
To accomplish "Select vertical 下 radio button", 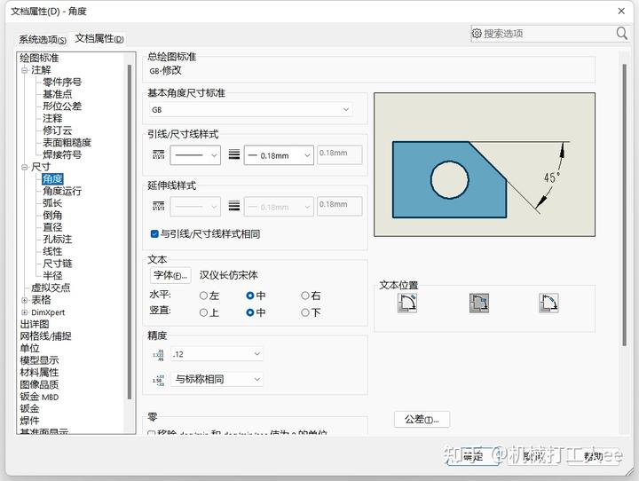I will pos(305,312).
